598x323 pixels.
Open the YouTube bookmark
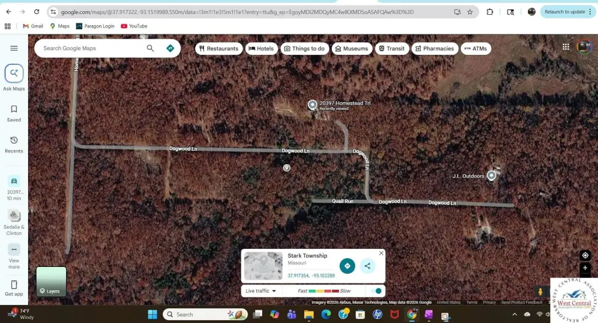click(x=134, y=26)
